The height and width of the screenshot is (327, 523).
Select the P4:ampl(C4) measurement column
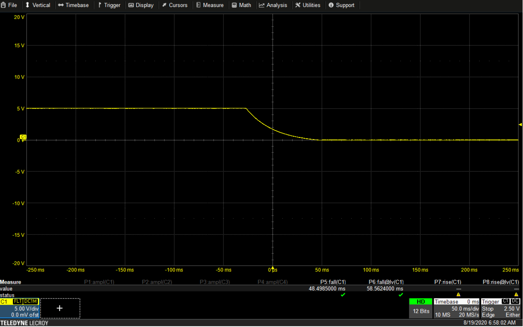click(273, 282)
